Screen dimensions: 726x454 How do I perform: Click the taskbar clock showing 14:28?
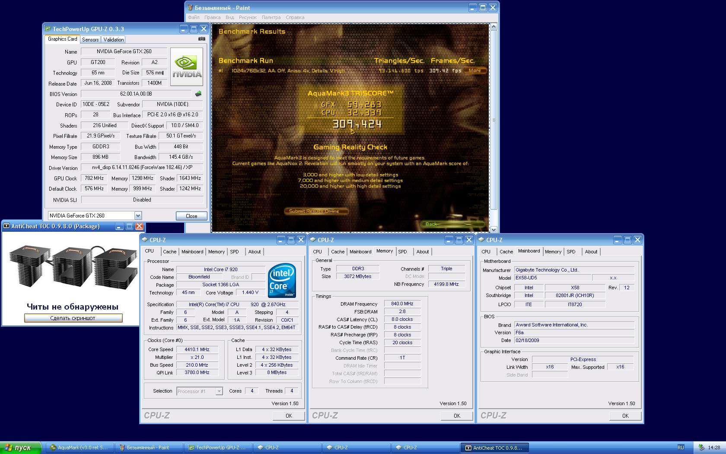[x=714, y=448]
